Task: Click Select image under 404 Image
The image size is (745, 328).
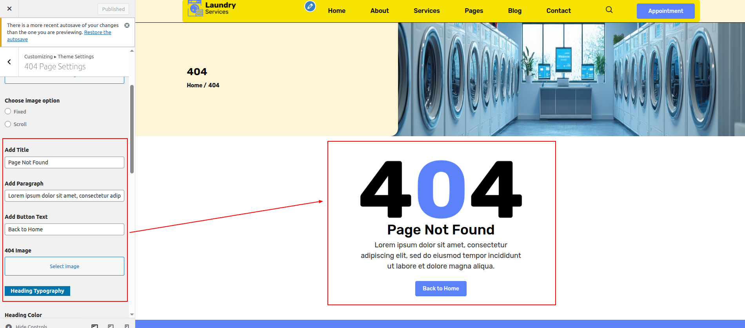Action: (x=64, y=266)
